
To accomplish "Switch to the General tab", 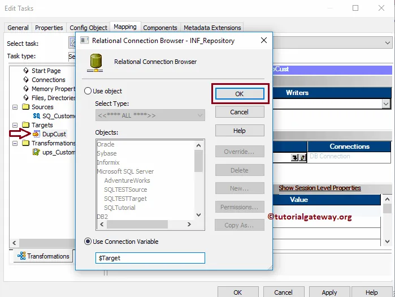I will [18, 28].
